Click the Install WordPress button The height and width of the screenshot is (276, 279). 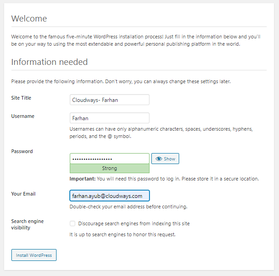pos(34,255)
